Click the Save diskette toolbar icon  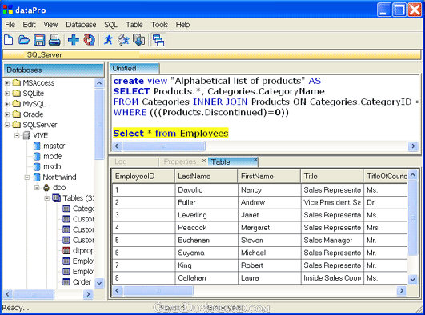click(x=39, y=40)
